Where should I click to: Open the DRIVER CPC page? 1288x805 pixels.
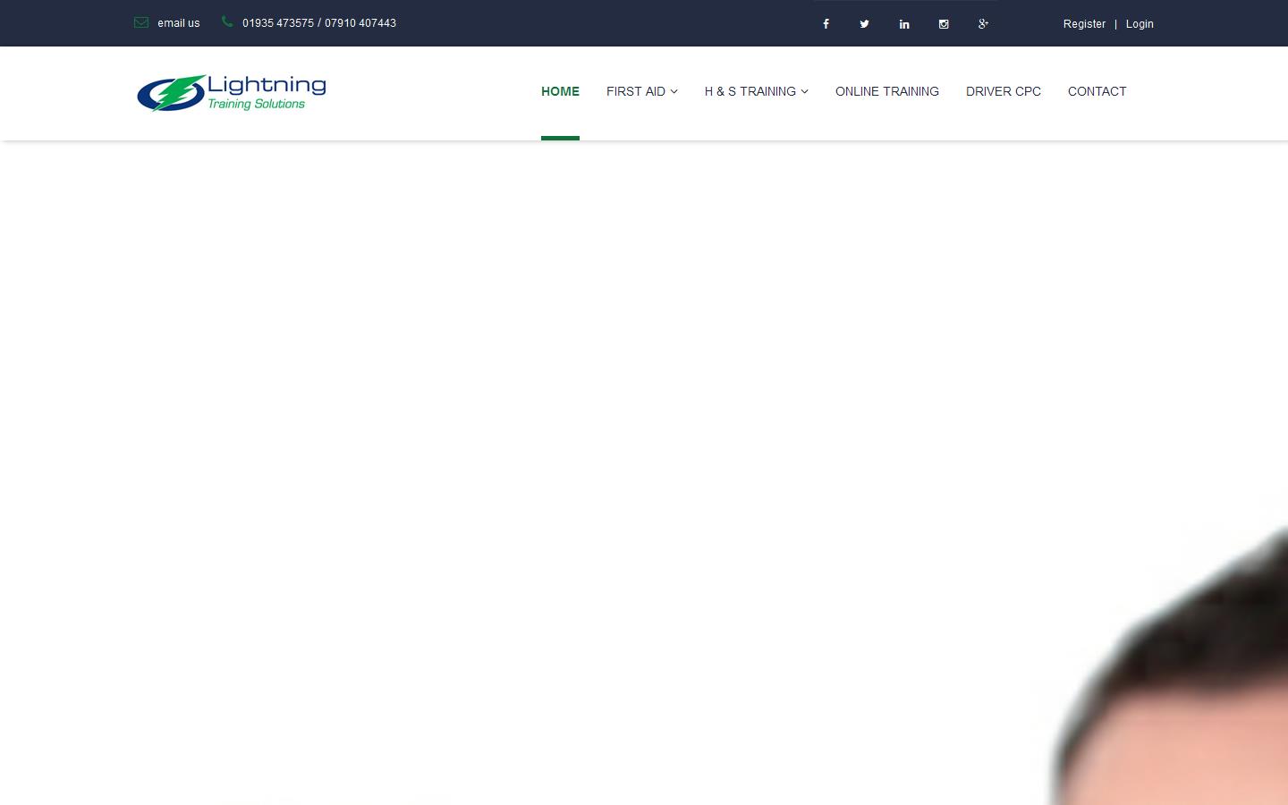click(x=1003, y=91)
